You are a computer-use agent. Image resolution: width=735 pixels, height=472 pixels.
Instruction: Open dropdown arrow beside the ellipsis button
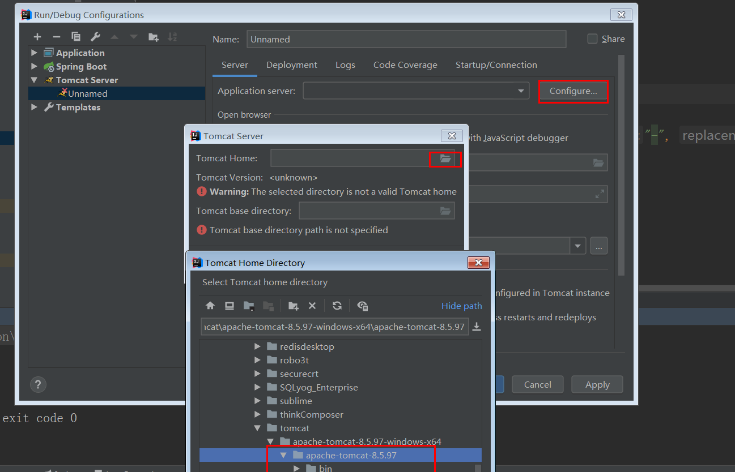[x=578, y=246]
